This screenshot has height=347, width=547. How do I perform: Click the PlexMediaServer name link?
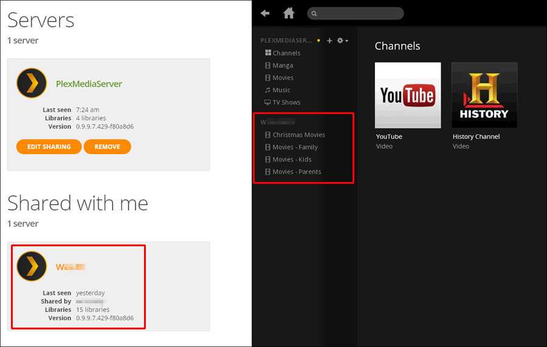[x=89, y=84]
